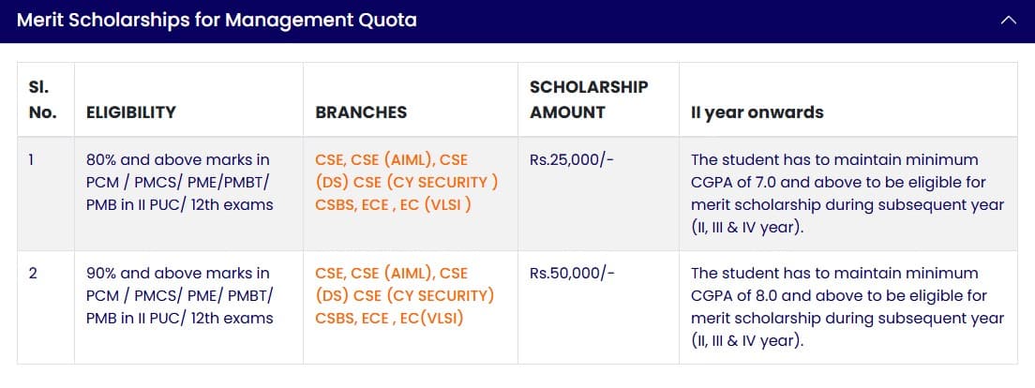Click the Rs.25,000/- scholarship amount
1035x388 pixels.
tap(572, 159)
